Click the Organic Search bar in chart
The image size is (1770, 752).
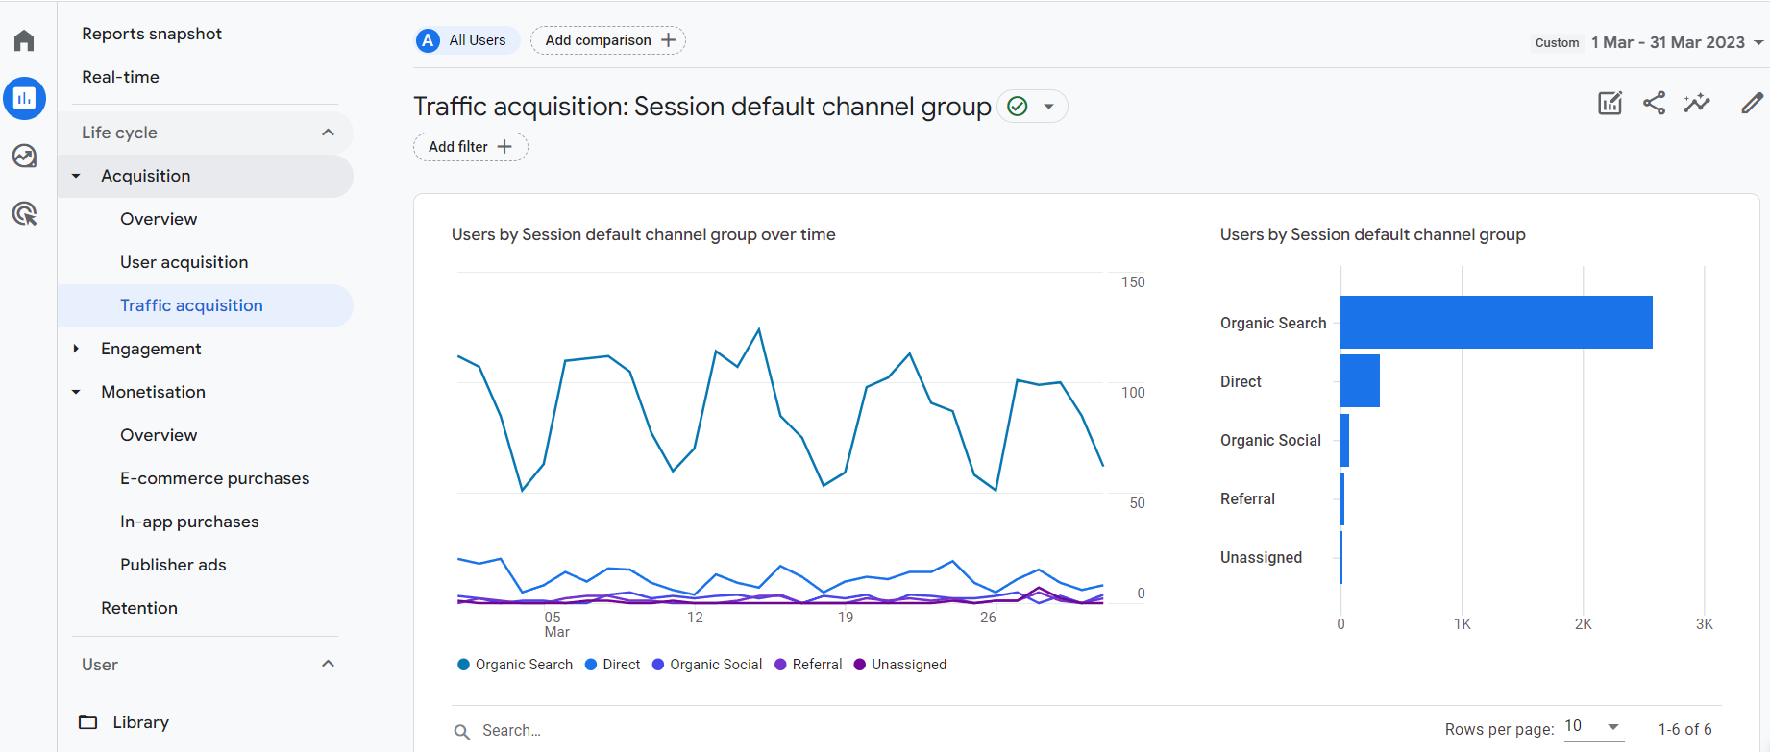tap(1495, 323)
